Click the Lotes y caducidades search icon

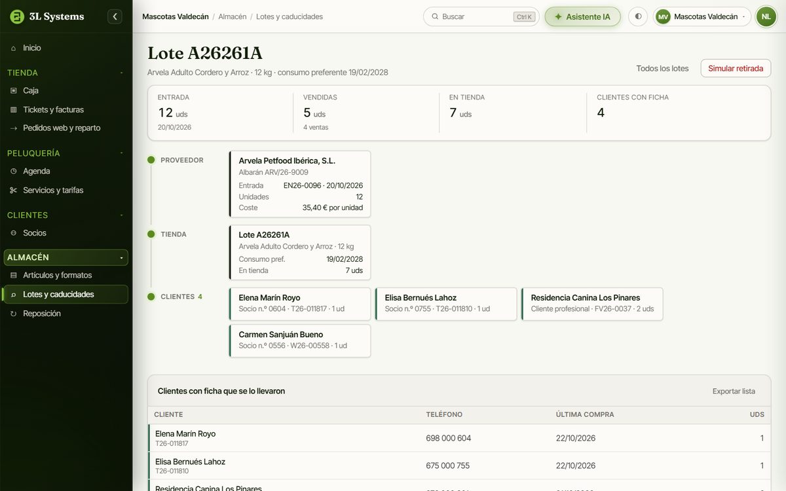14,294
